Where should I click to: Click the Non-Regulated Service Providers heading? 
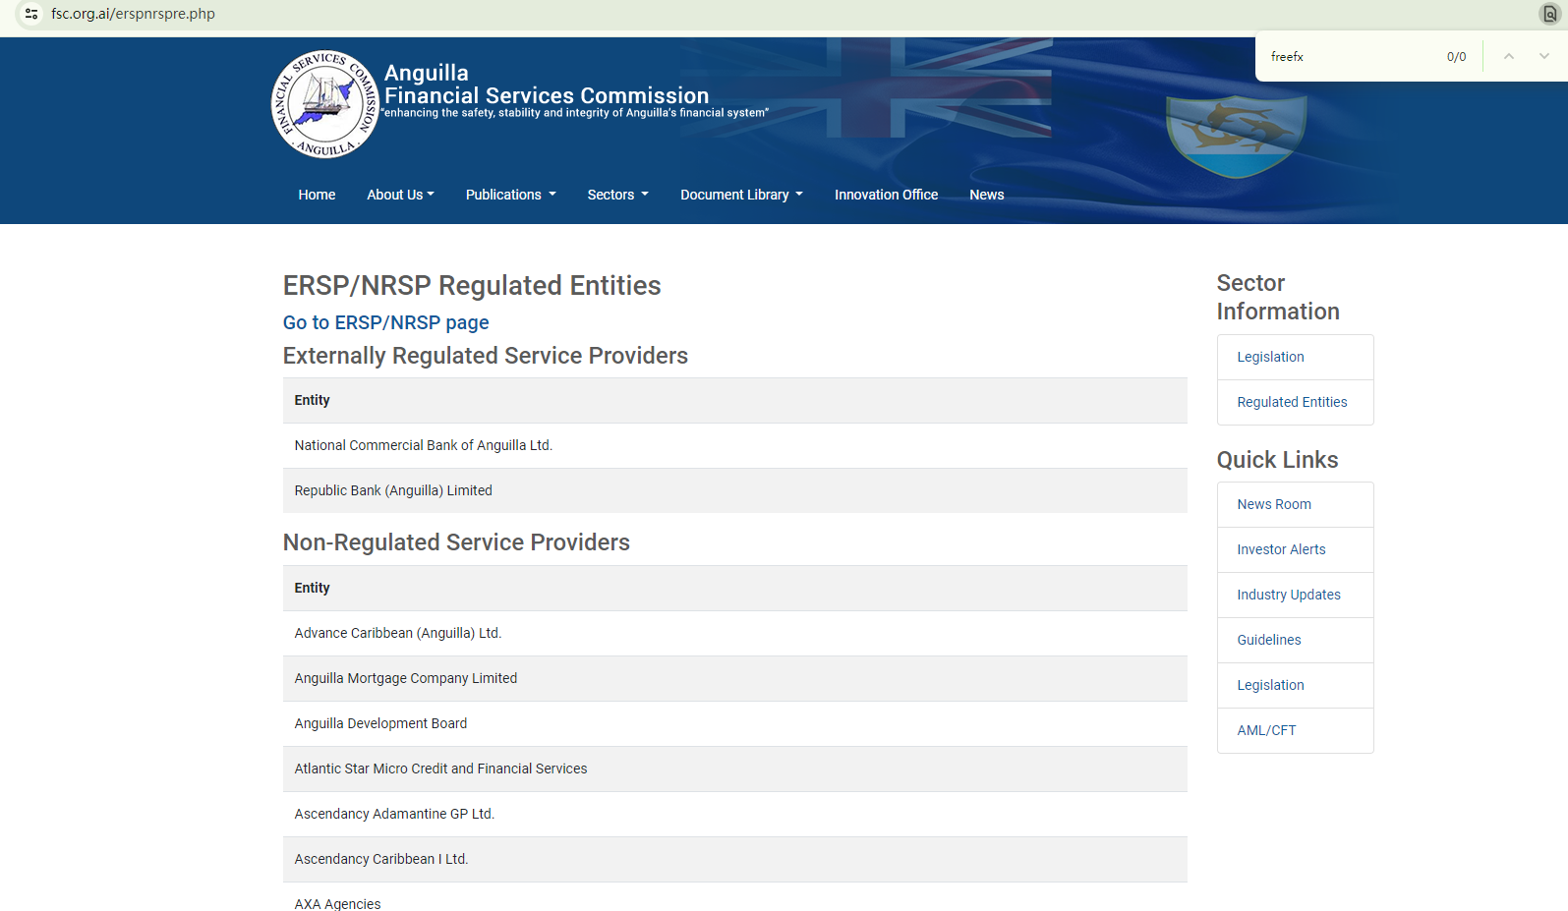456,542
